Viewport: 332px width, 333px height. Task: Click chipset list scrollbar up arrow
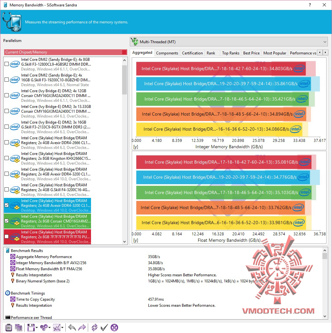click(x=125, y=60)
